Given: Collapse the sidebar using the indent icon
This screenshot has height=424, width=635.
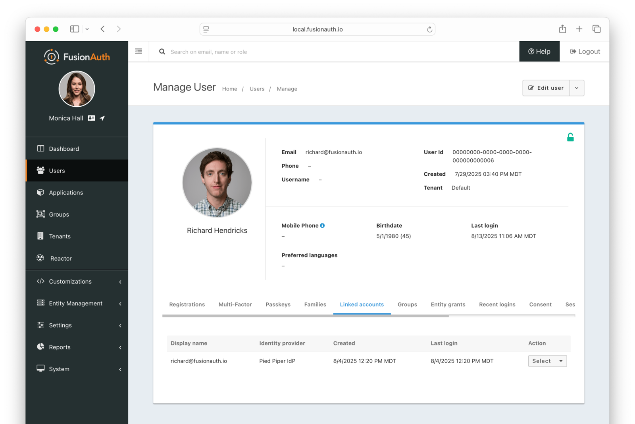Looking at the screenshot, I should [138, 51].
